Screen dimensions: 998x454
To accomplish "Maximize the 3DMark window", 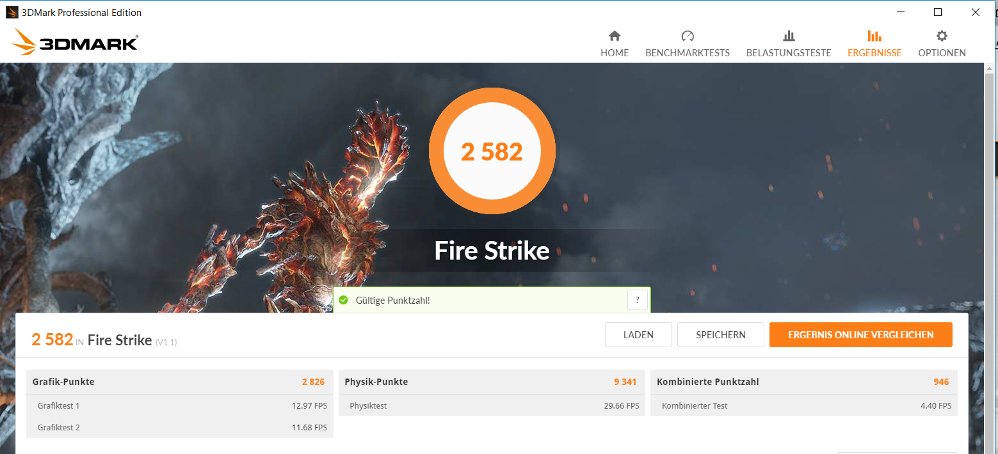I will coord(937,12).
